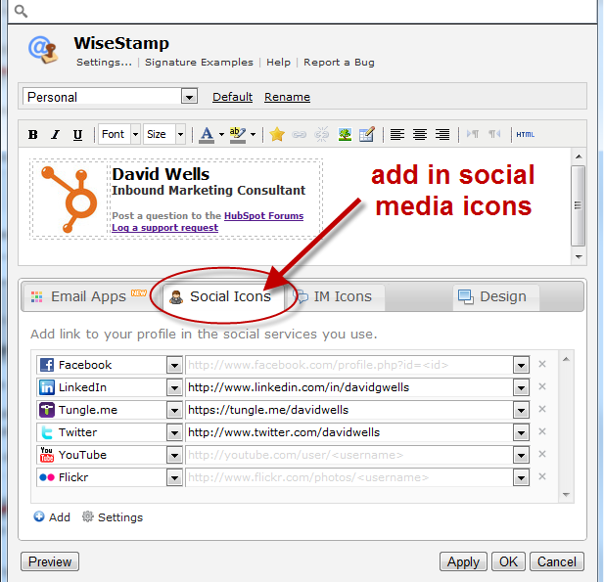Expand text color dropdown arrow
The width and height of the screenshot is (604, 582).
click(221, 134)
